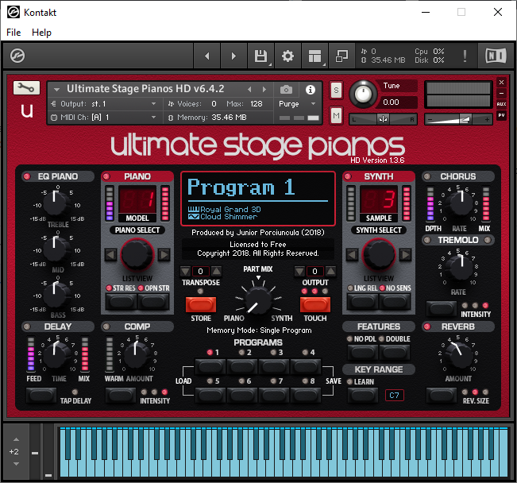Solo the instrument with S button
This screenshot has height=483, width=517.
tap(336, 90)
